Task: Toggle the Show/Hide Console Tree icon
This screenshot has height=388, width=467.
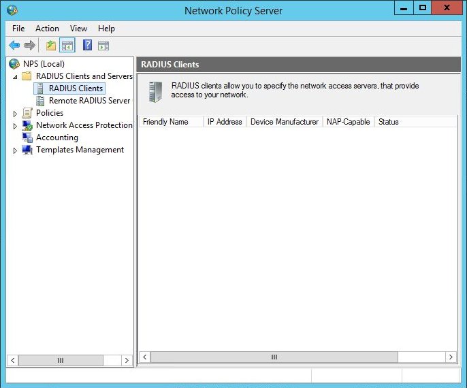Action: [67, 46]
